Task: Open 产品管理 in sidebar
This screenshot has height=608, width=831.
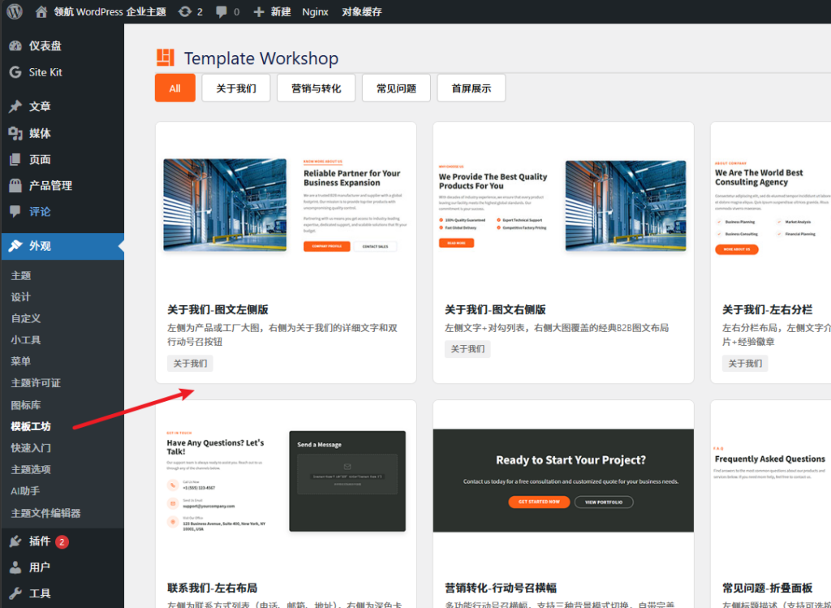Action: coord(50,185)
